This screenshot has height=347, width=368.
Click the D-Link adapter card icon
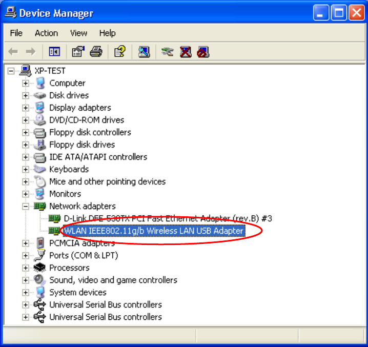(54, 218)
